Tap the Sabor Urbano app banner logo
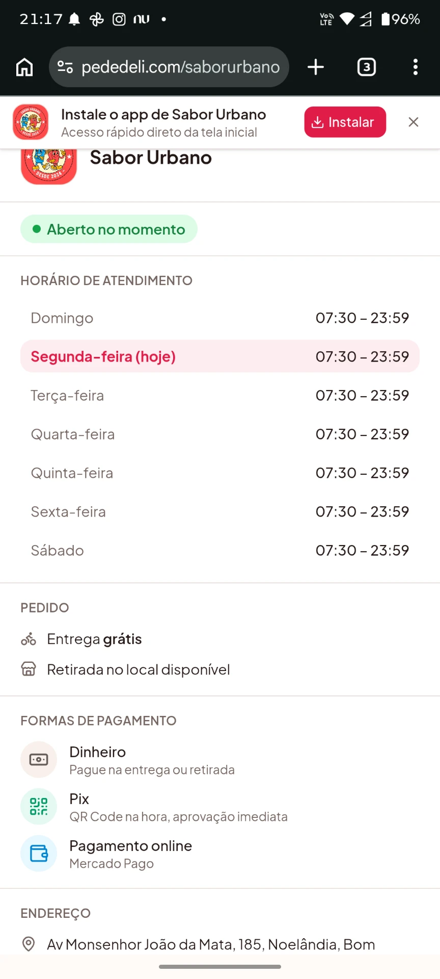This screenshot has height=979, width=440. [31, 122]
